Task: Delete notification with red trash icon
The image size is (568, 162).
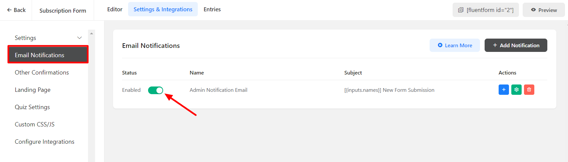Action: (529, 90)
